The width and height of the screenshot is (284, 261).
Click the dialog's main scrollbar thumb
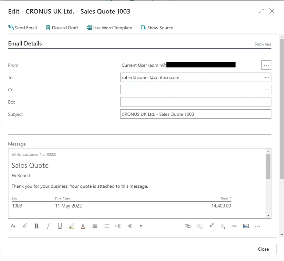pos(282,109)
